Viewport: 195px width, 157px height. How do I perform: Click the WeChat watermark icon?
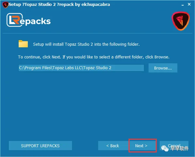165,148
